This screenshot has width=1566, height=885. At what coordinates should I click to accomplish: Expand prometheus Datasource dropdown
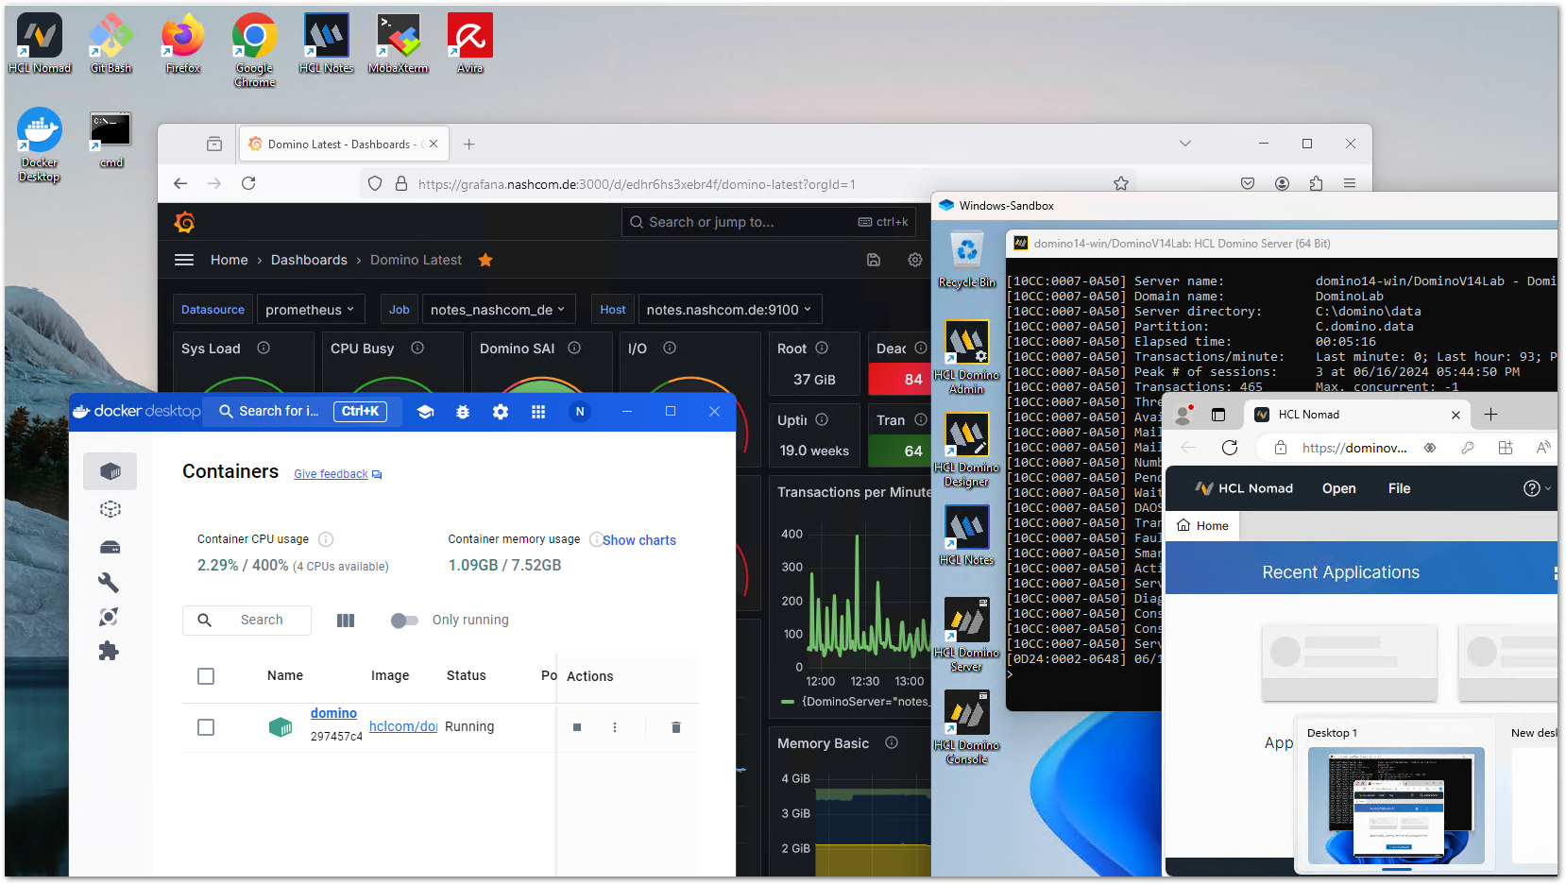[310, 310]
